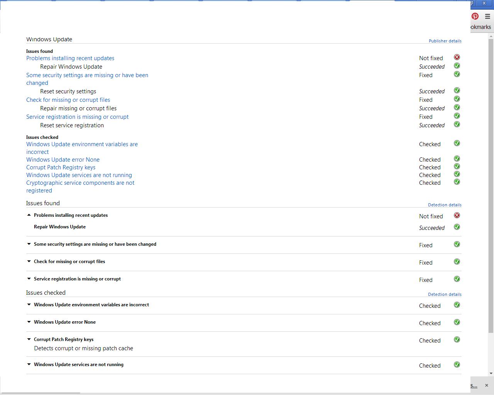The height and width of the screenshot is (395, 494).
Task: Open Publisher details link
Action: pos(445,41)
